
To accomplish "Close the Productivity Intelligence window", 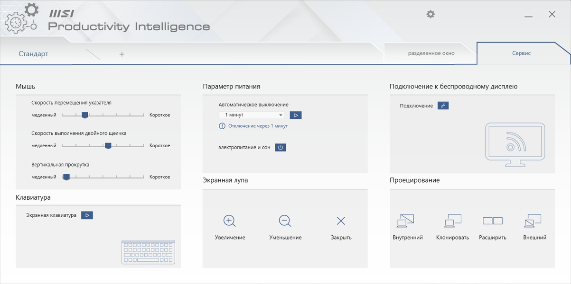I will click(552, 14).
